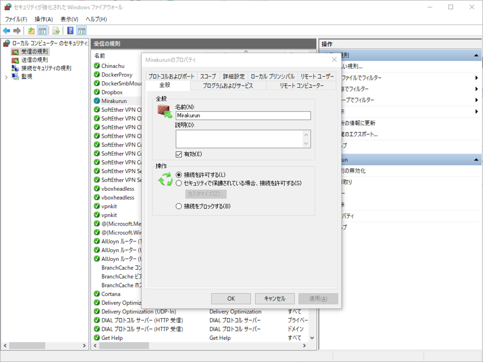Screen dimensions: 483x362
Task: Click green check icon next to Dropbox
Action: click(97, 92)
